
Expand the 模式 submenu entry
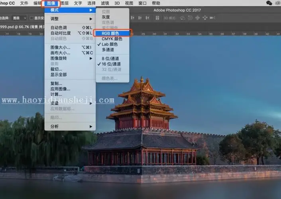click(70, 10)
